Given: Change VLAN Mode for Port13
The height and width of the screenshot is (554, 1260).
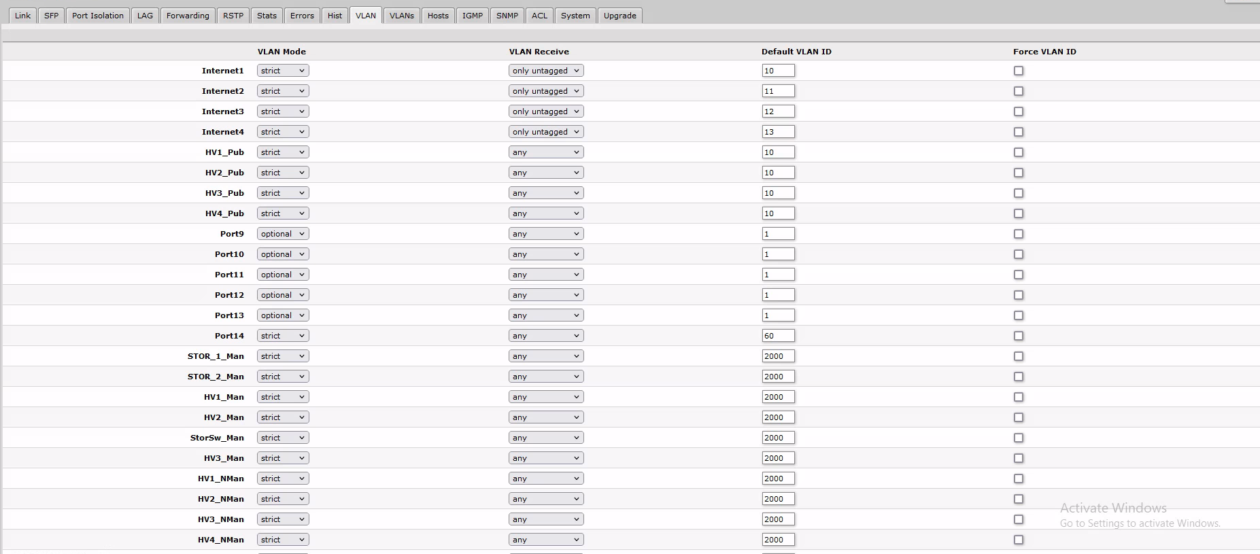Looking at the screenshot, I should click(283, 315).
